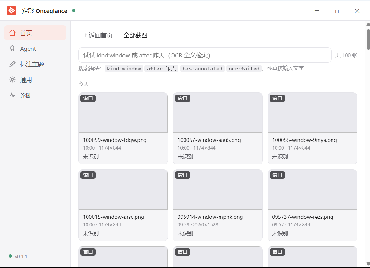Click the ocr:failed search syntax chip
The height and width of the screenshot is (268, 370).
[x=244, y=69]
